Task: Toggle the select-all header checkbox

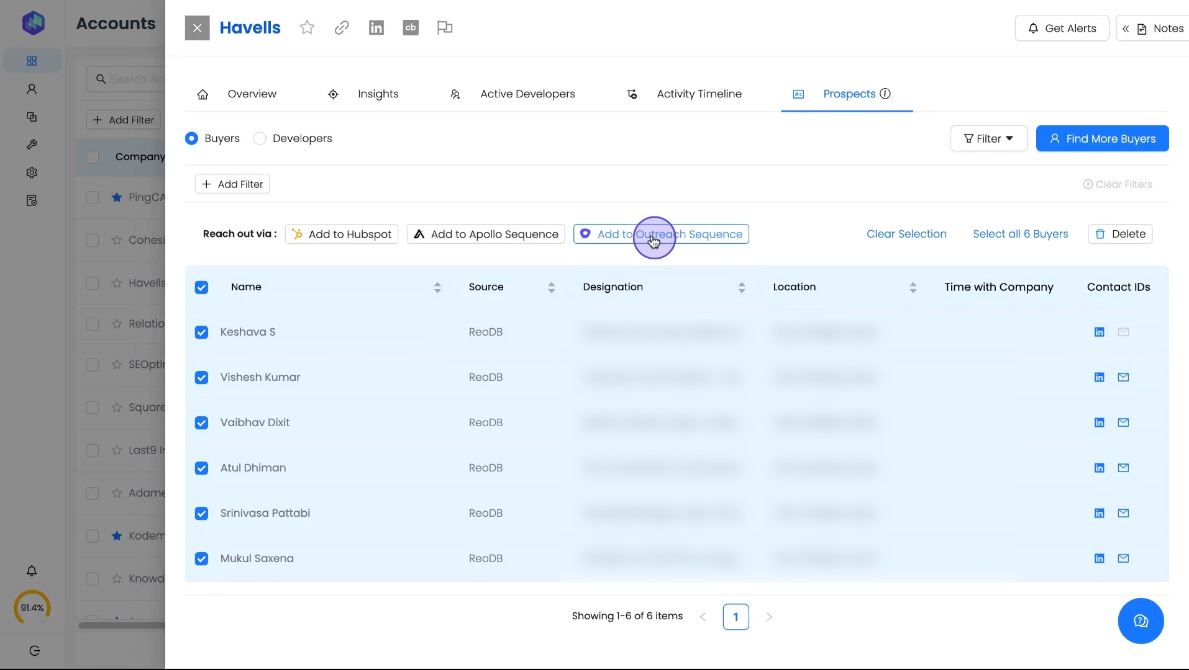Action: (x=201, y=287)
